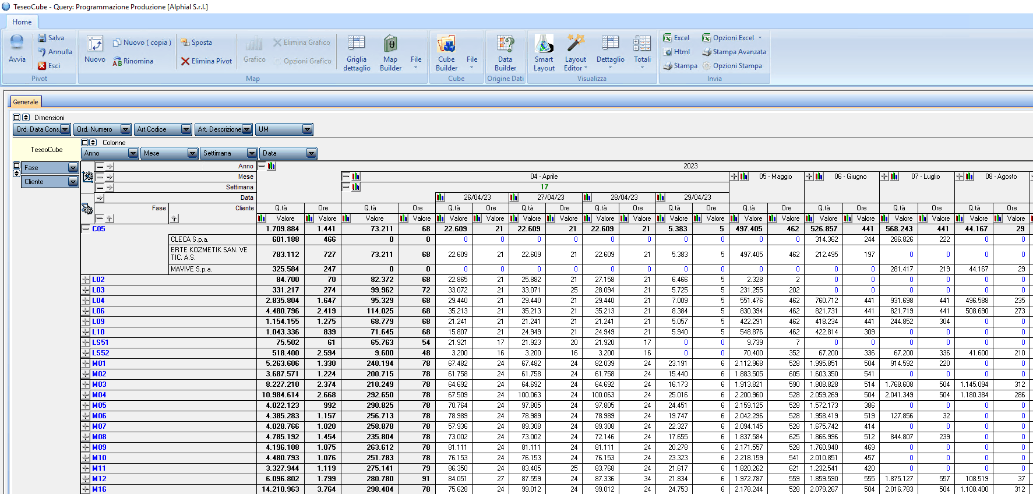Create a new pivot with Nuovo
Viewport: 1033px width, 494px height.
(95, 50)
